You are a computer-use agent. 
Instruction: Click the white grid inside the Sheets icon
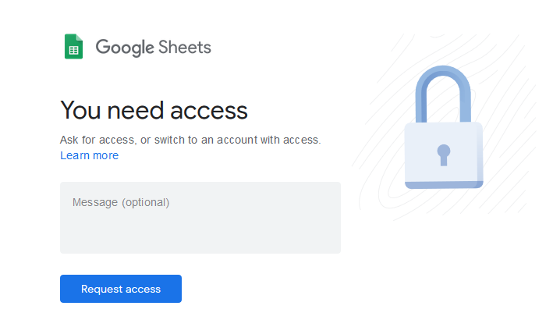tap(73, 50)
